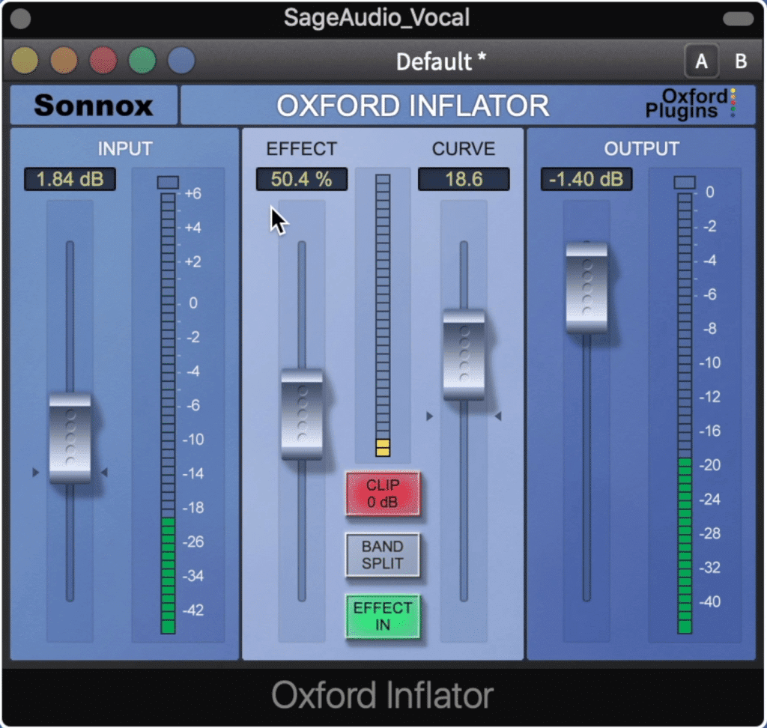Grab the CURVE fader handle
The image size is (767, 728).
(464, 355)
